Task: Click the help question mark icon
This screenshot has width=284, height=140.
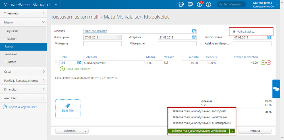Action: click(208, 4)
